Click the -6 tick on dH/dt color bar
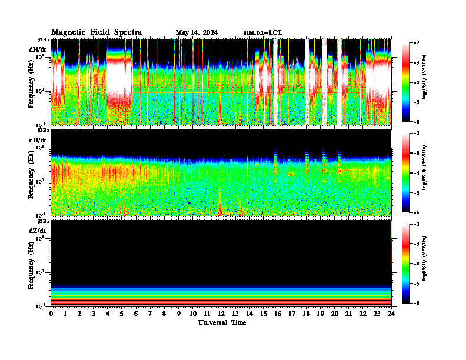466x360 pixels. tap(417, 122)
